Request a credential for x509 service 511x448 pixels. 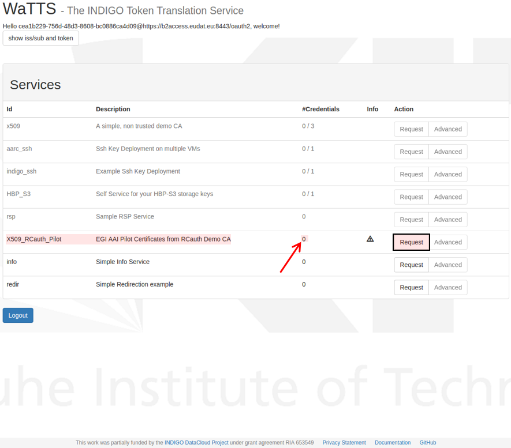pos(411,129)
